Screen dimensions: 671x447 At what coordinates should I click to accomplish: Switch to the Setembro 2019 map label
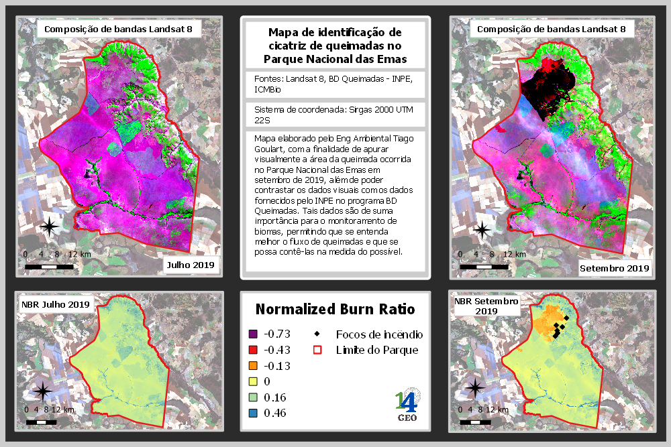[x=614, y=267]
